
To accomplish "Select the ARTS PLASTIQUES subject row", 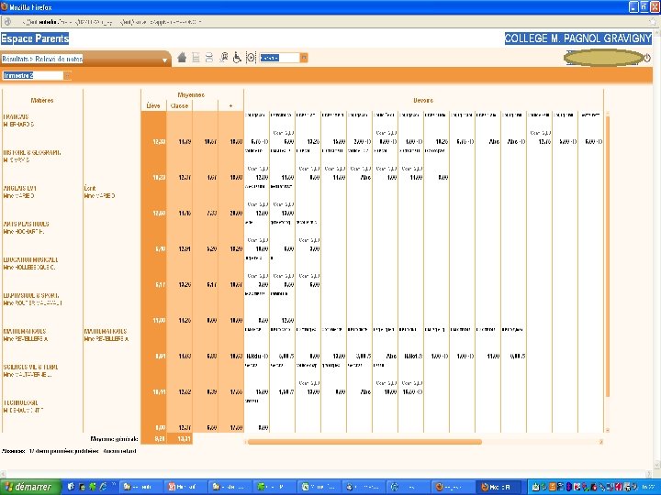I will [26, 224].
